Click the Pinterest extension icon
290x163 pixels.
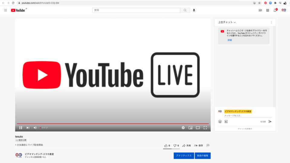click(x=266, y=3)
